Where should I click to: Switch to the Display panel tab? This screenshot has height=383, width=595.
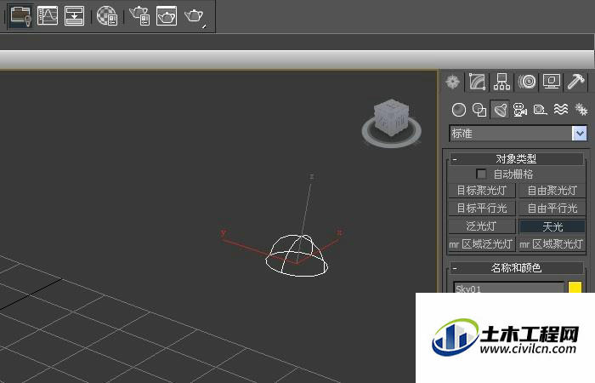coord(552,82)
